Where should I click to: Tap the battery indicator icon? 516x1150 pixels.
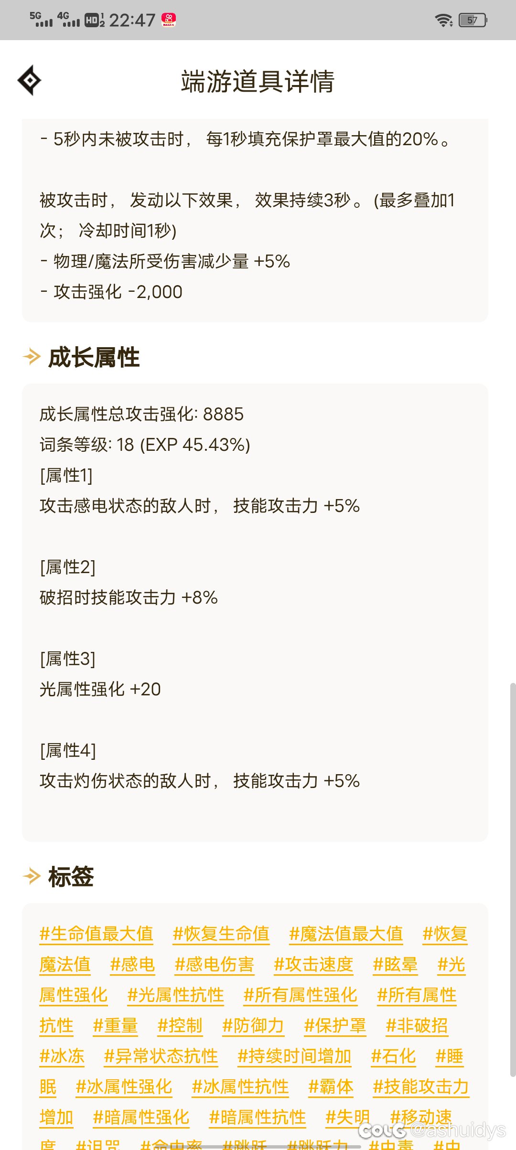pyautogui.click(x=472, y=20)
